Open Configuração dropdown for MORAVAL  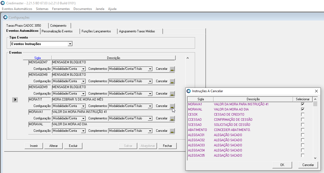(83, 131)
